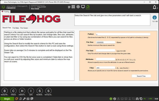The height and width of the screenshot is (101, 159).
Task: Open the notes pencil icon in top toolbar
Action: [x=69, y=7]
